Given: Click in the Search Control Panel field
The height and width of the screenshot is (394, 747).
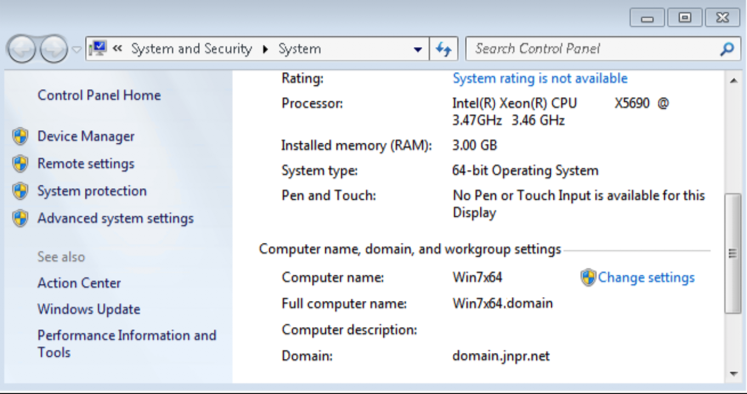Looking at the screenshot, I should tap(592, 49).
